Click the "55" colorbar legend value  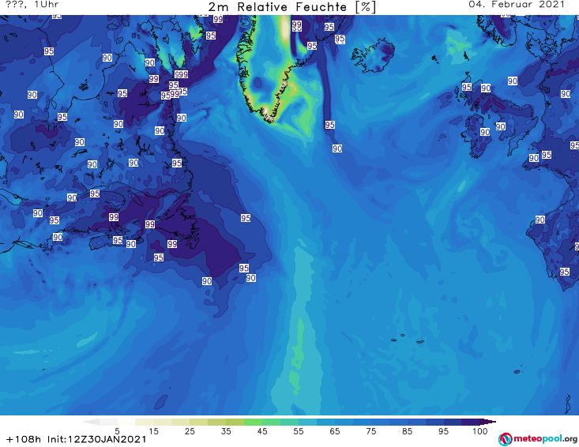coord(299,430)
